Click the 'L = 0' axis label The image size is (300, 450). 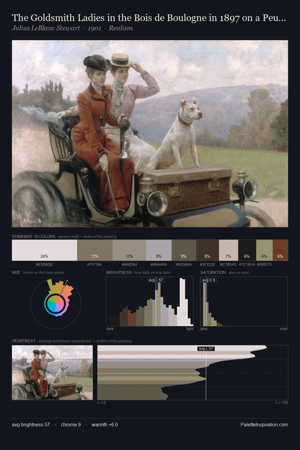101,403
